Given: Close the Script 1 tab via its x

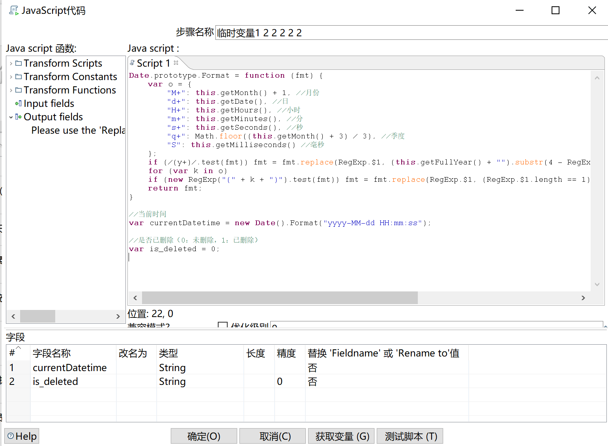Looking at the screenshot, I should tap(176, 62).
